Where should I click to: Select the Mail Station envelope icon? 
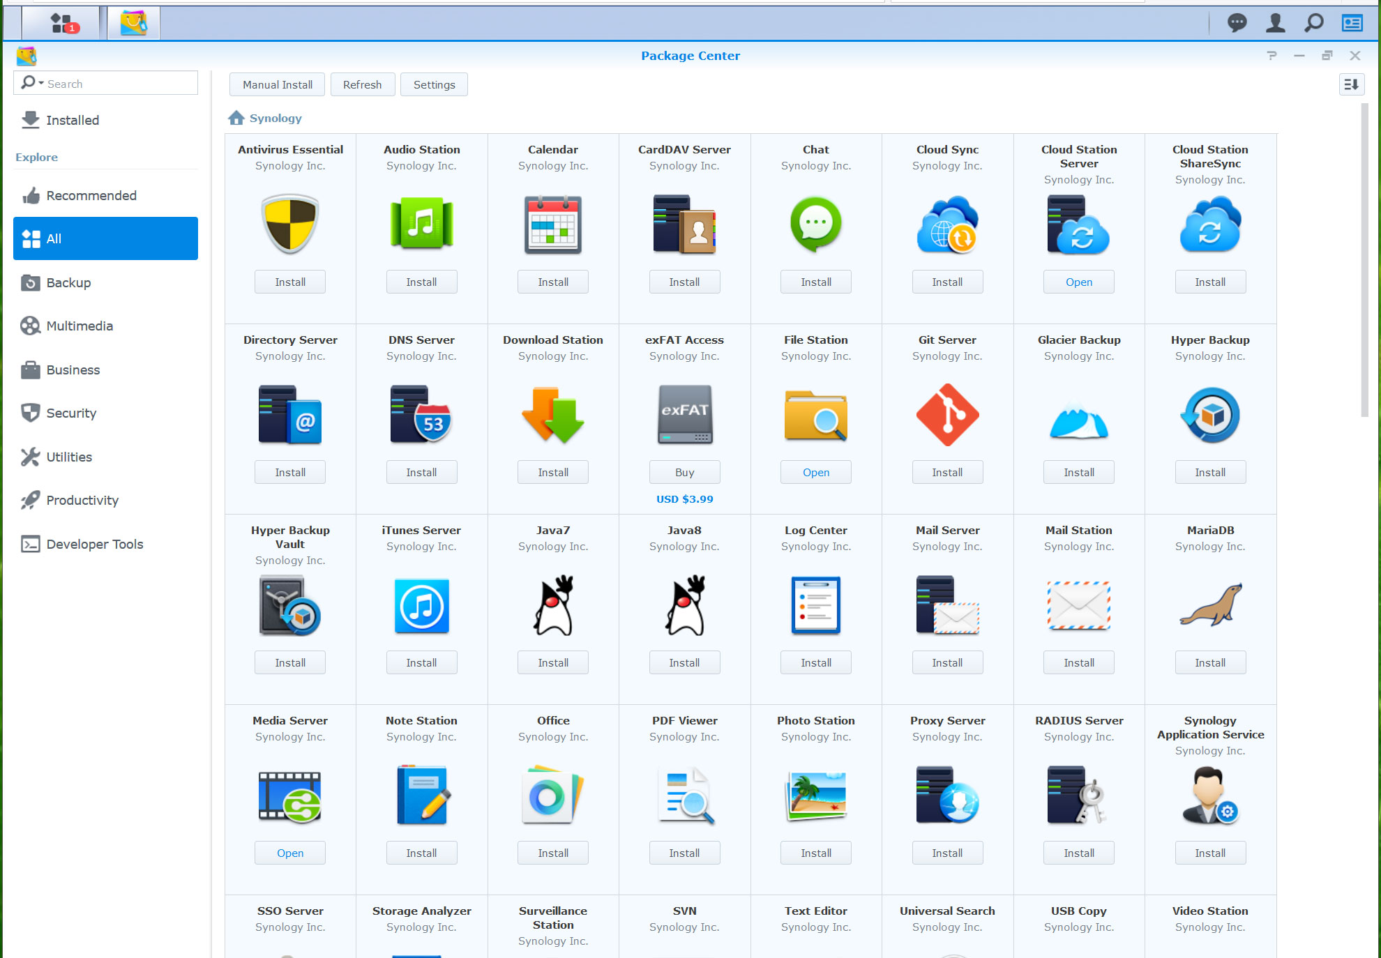pyautogui.click(x=1079, y=605)
